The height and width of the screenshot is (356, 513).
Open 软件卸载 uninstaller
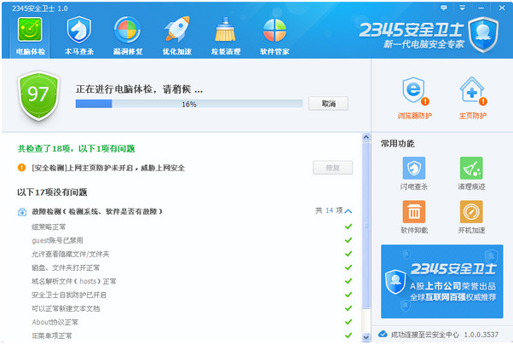tap(414, 217)
